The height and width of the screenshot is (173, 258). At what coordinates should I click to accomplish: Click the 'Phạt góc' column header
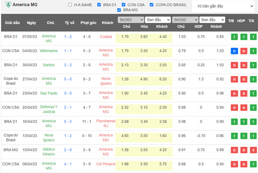click(x=88, y=23)
